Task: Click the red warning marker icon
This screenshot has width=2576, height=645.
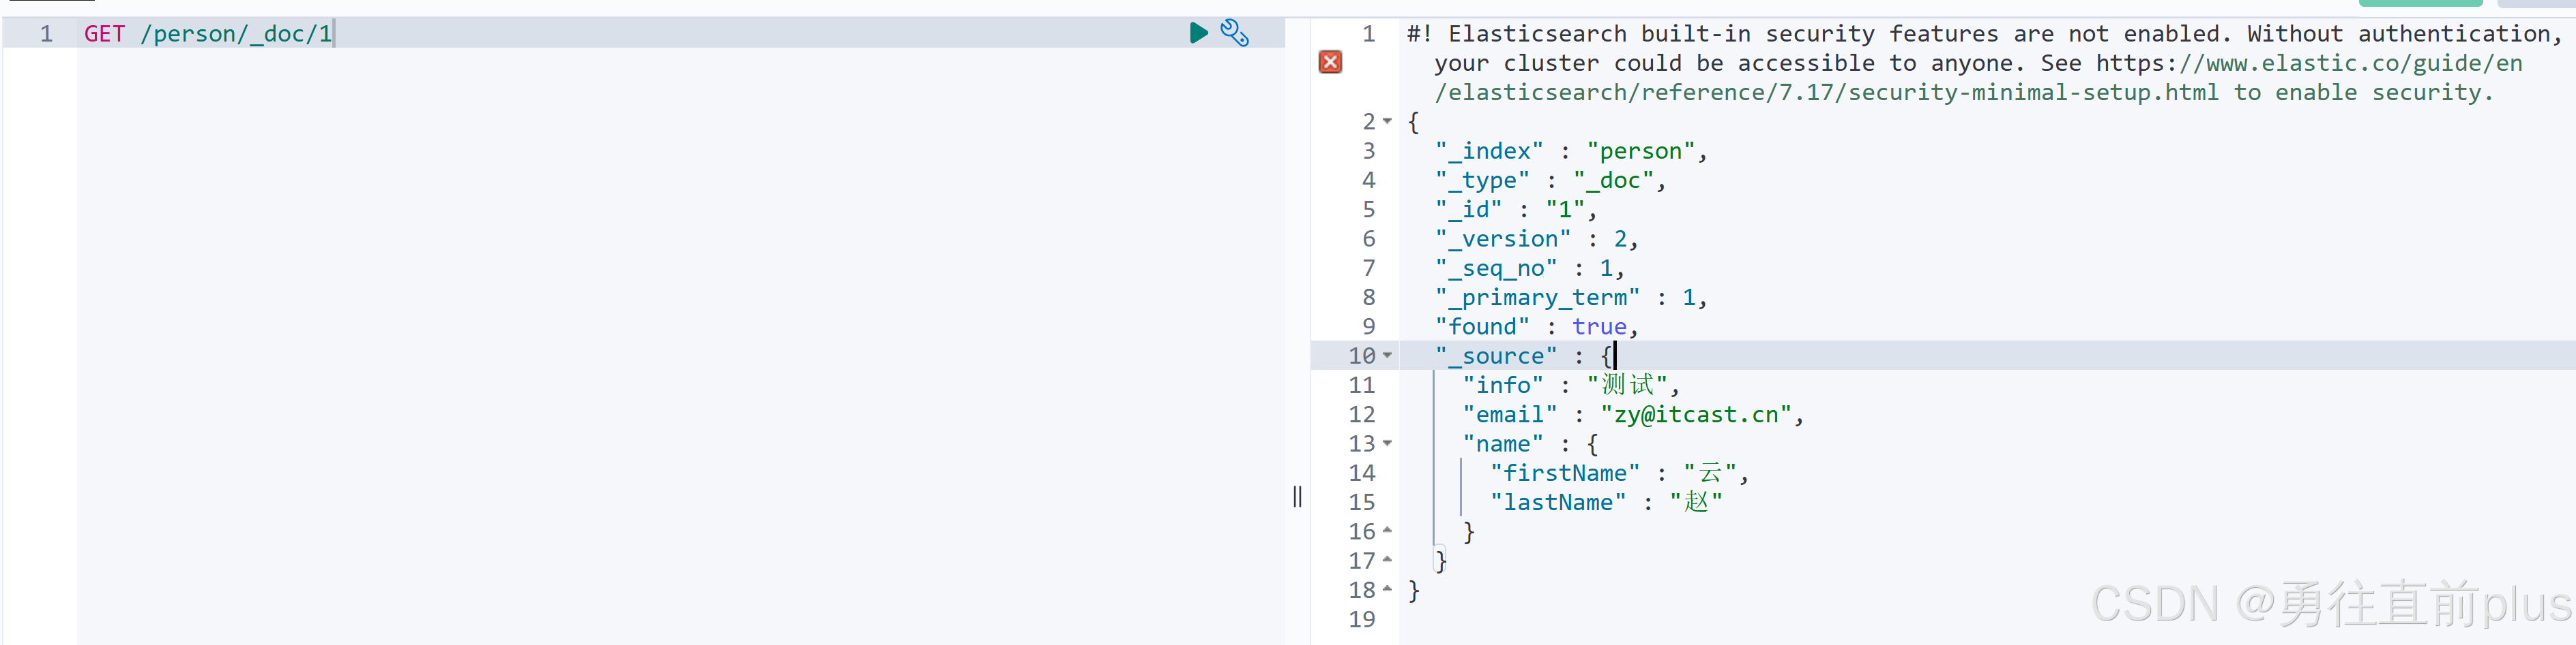Action: [1330, 63]
